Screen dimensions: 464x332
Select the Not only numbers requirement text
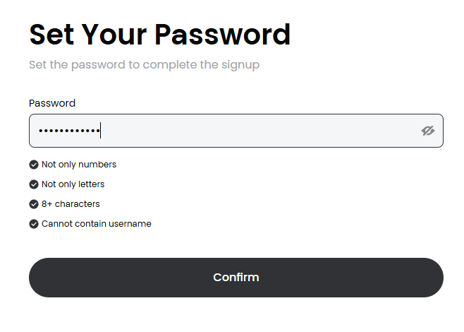coord(79,165)
